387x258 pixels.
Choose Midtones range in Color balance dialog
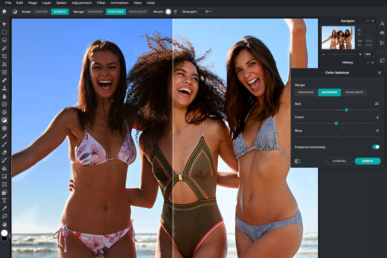[329, 92]
